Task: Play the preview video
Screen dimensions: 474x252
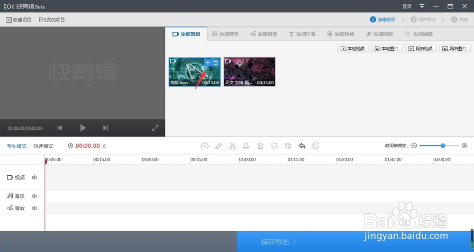Action: click(83, 128)
